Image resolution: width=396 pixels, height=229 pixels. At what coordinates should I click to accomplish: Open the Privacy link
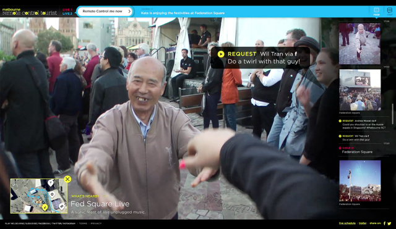[x=96, y=223]
